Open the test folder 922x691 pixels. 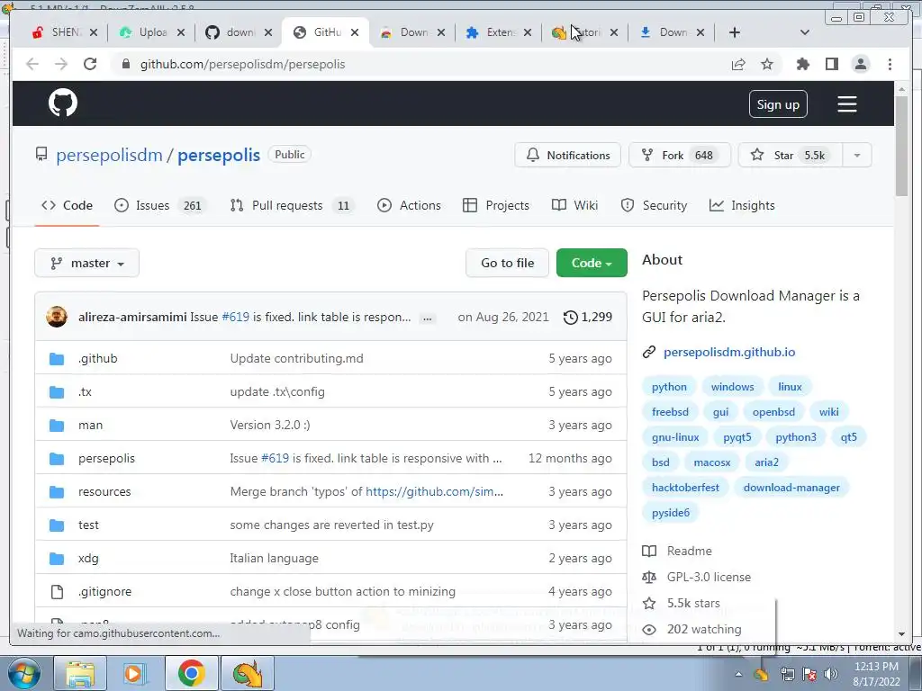pos(88,525)
